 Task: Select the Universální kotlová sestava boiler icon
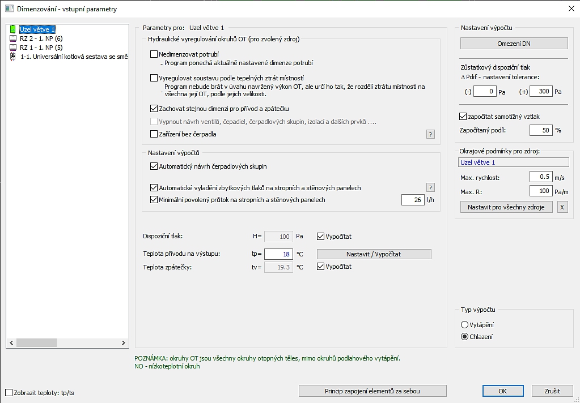[13, 57]
